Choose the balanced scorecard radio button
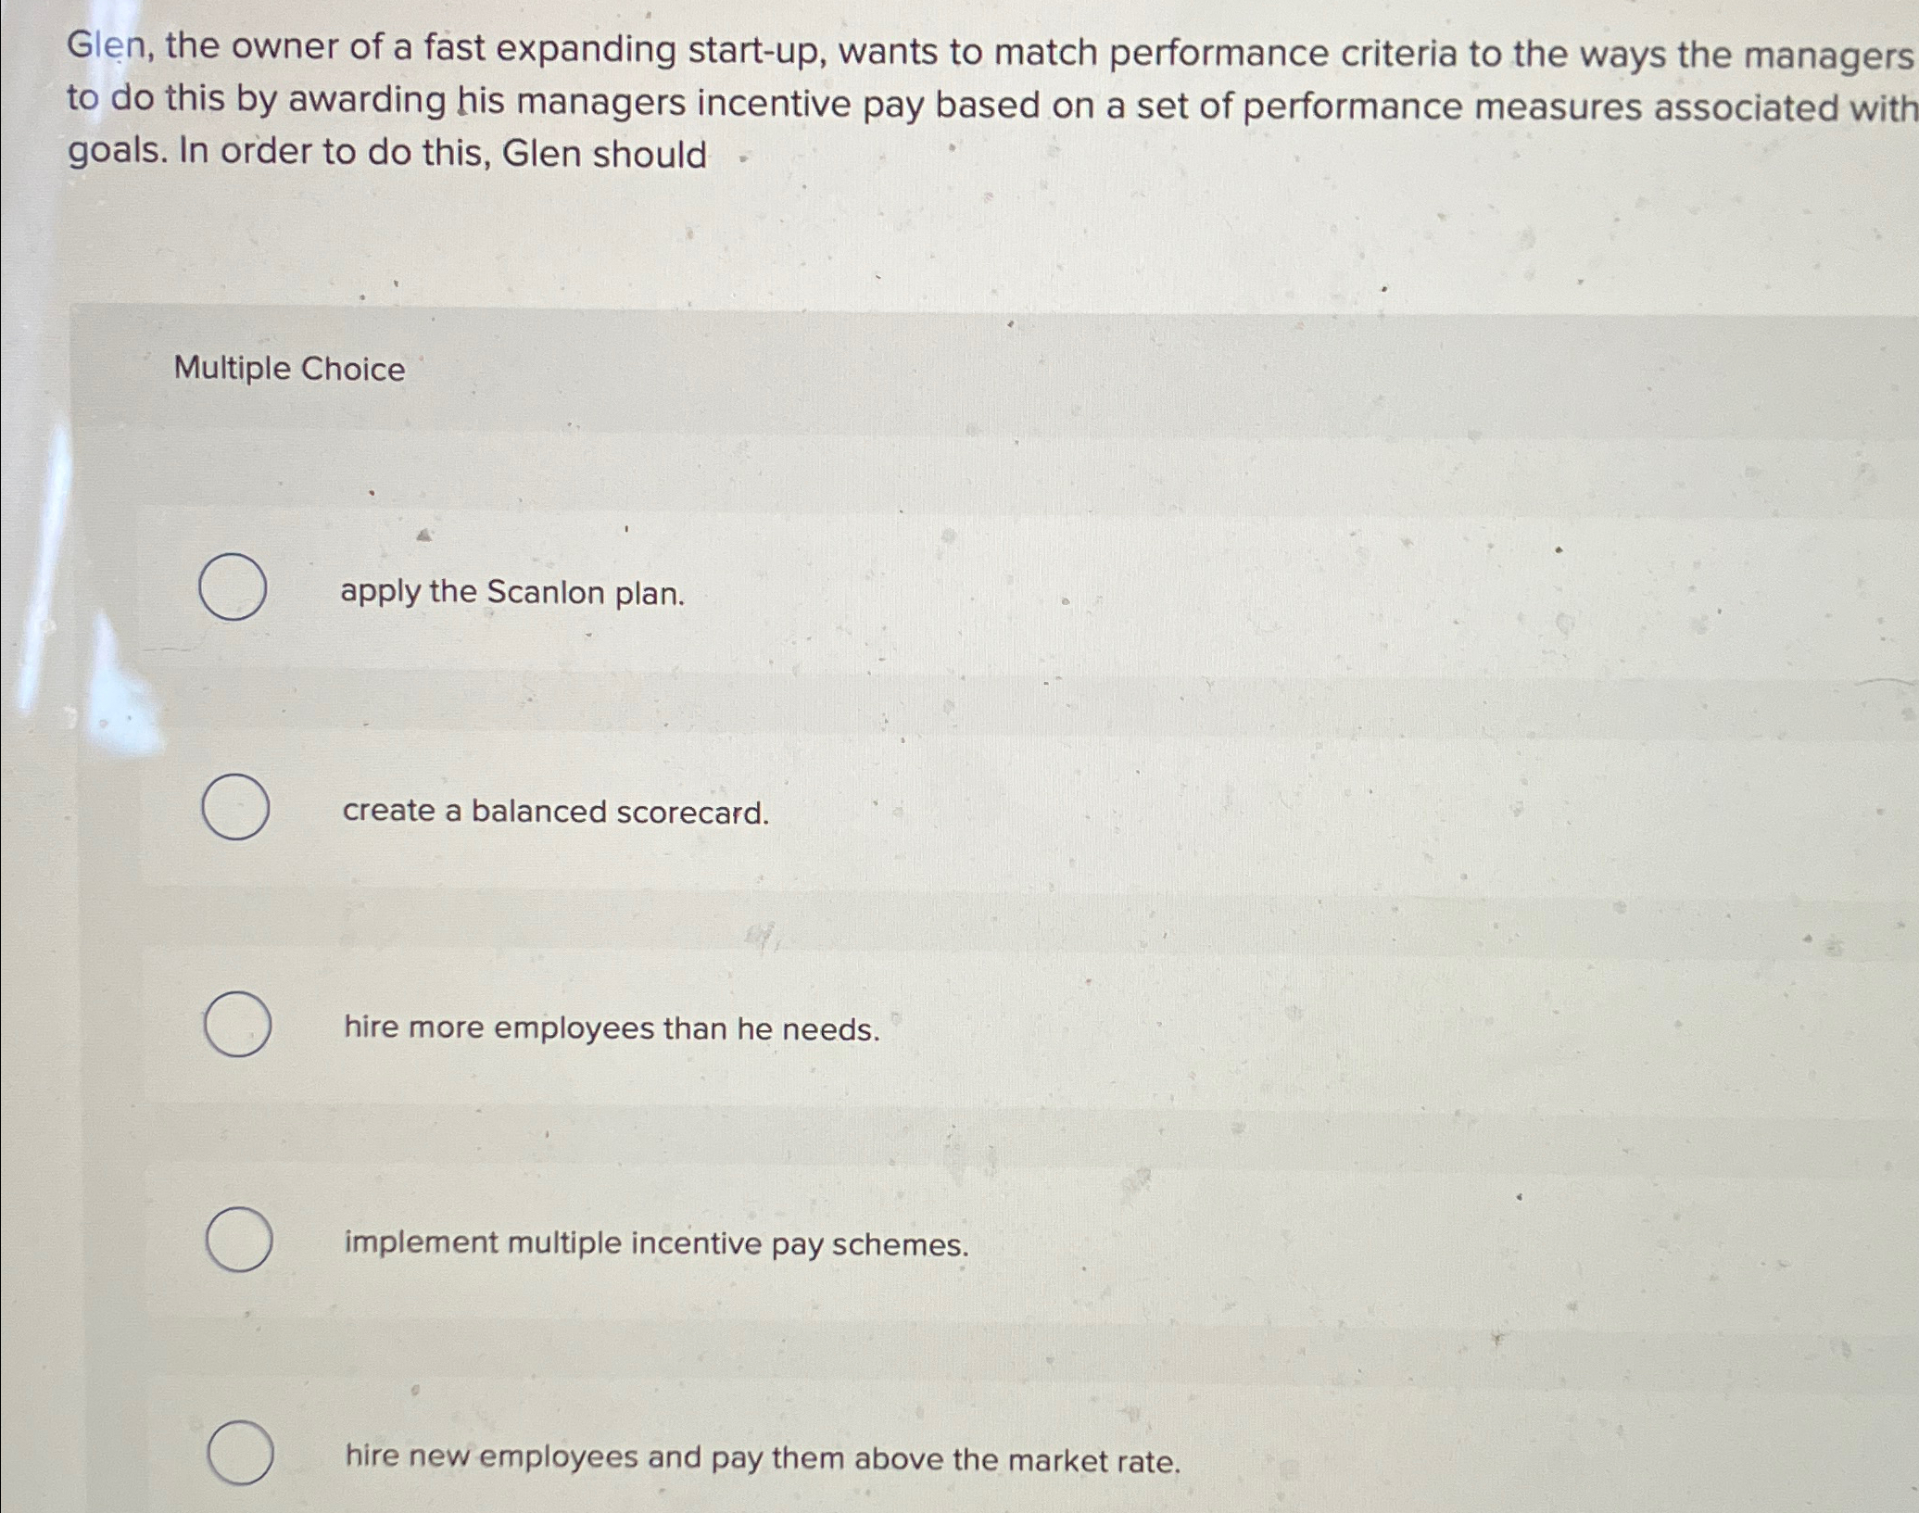The width and height of the screenshot is (1919, 1513). click(236, 807)
